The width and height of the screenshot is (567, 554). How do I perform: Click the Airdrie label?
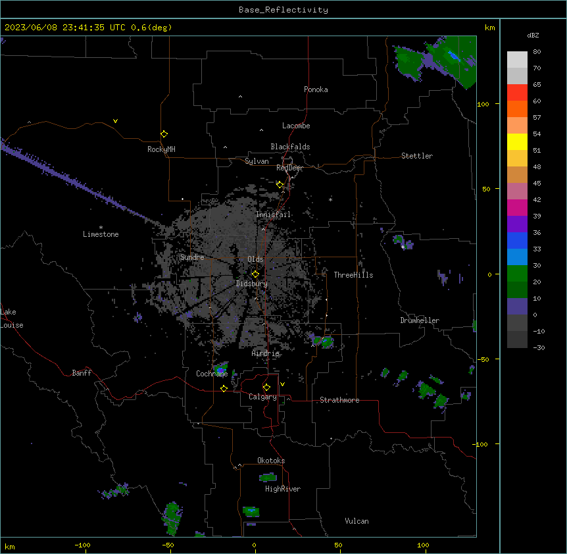point(266,353)
